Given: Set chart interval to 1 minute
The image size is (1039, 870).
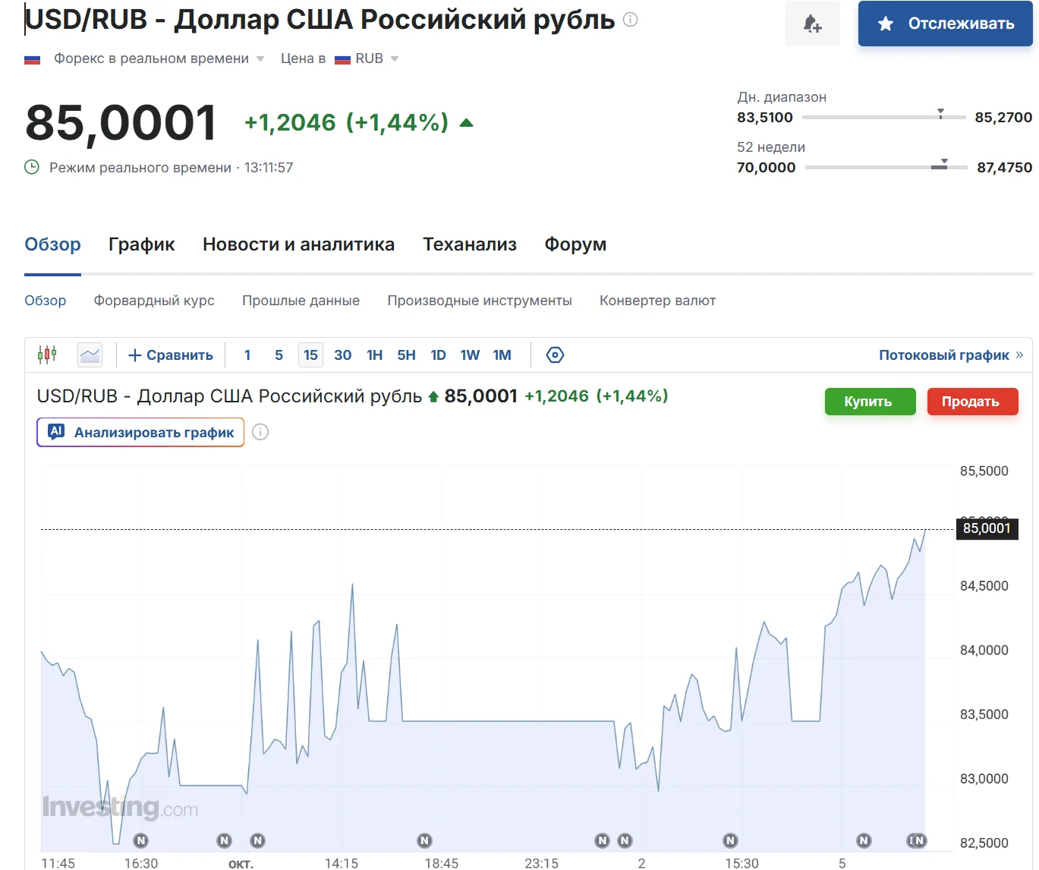Looking at the screenshot, I should pos(247,355).
